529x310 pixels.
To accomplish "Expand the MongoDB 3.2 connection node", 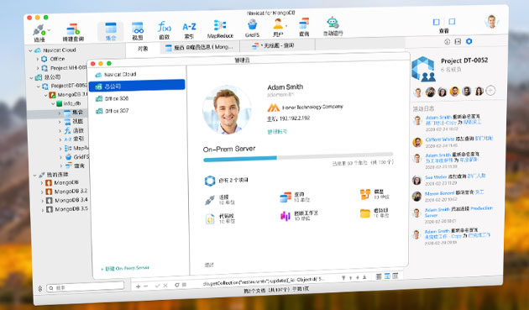I will click(x=42, y=192).
